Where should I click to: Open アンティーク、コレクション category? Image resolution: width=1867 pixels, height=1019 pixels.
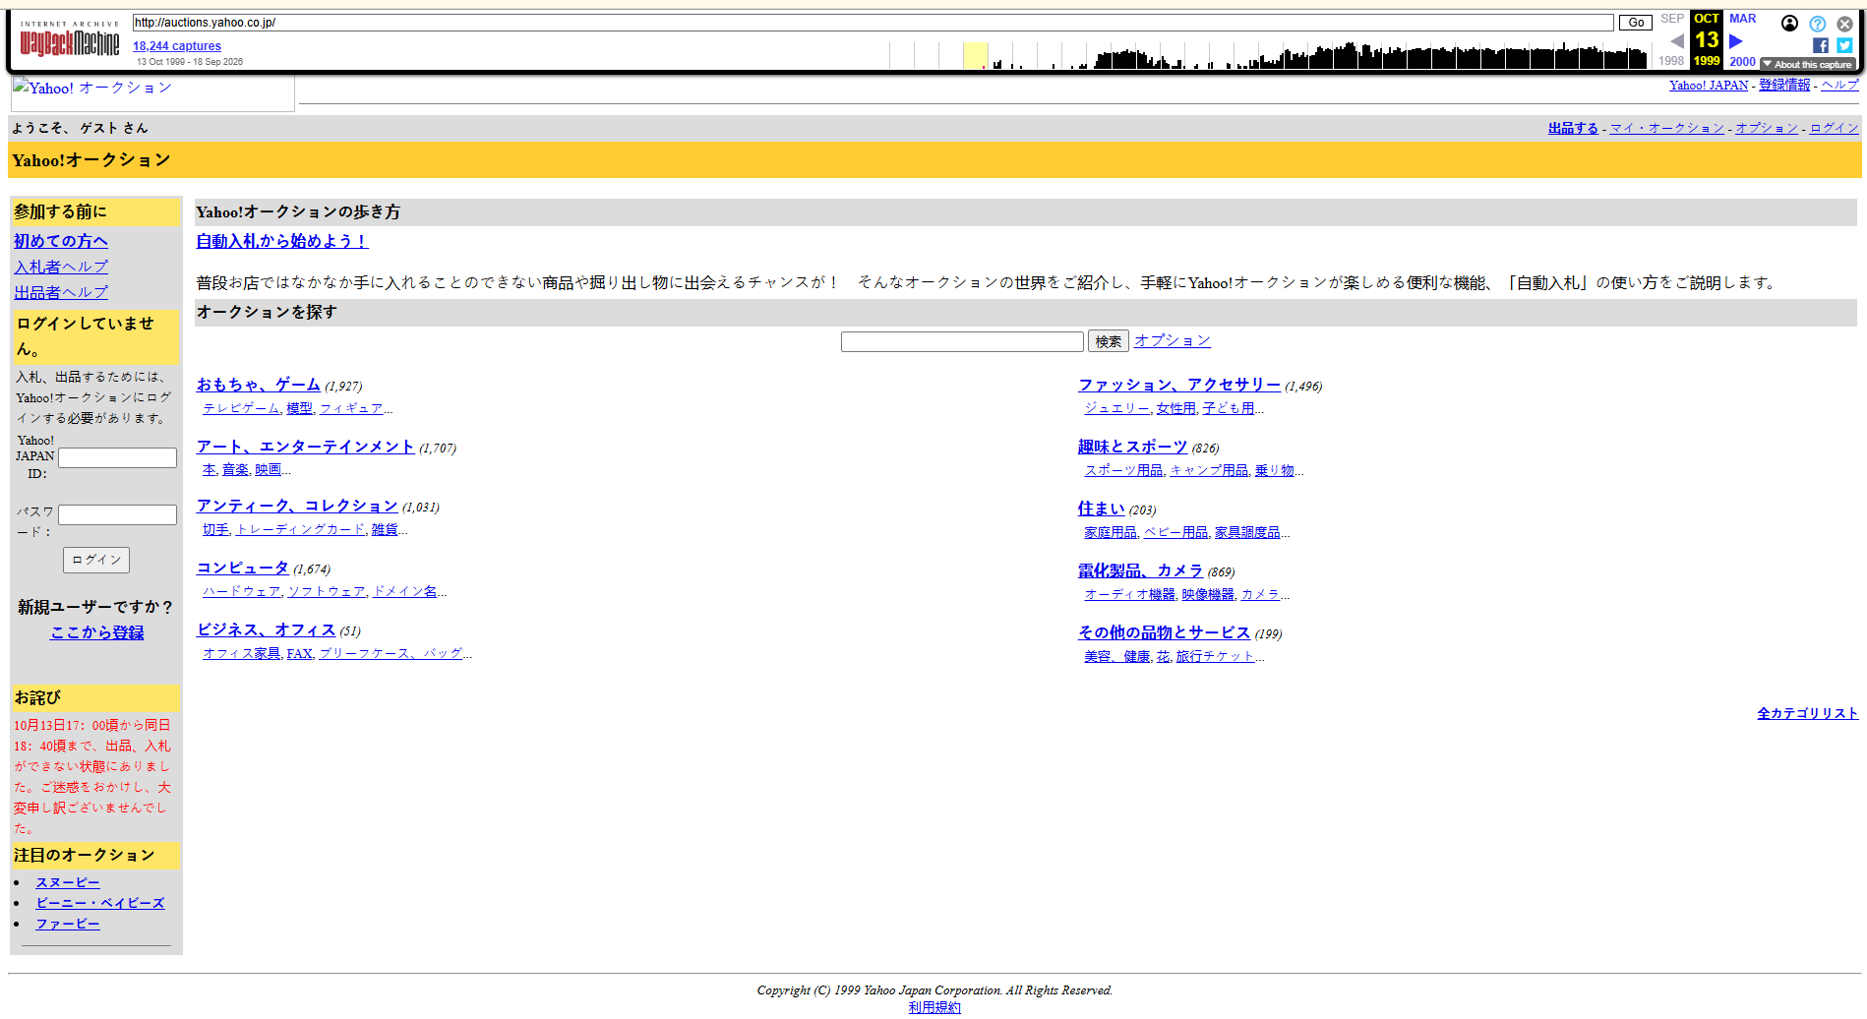[297, 506]
